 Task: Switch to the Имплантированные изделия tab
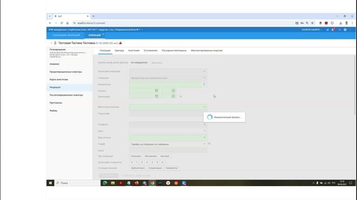(x=206, y=51)
